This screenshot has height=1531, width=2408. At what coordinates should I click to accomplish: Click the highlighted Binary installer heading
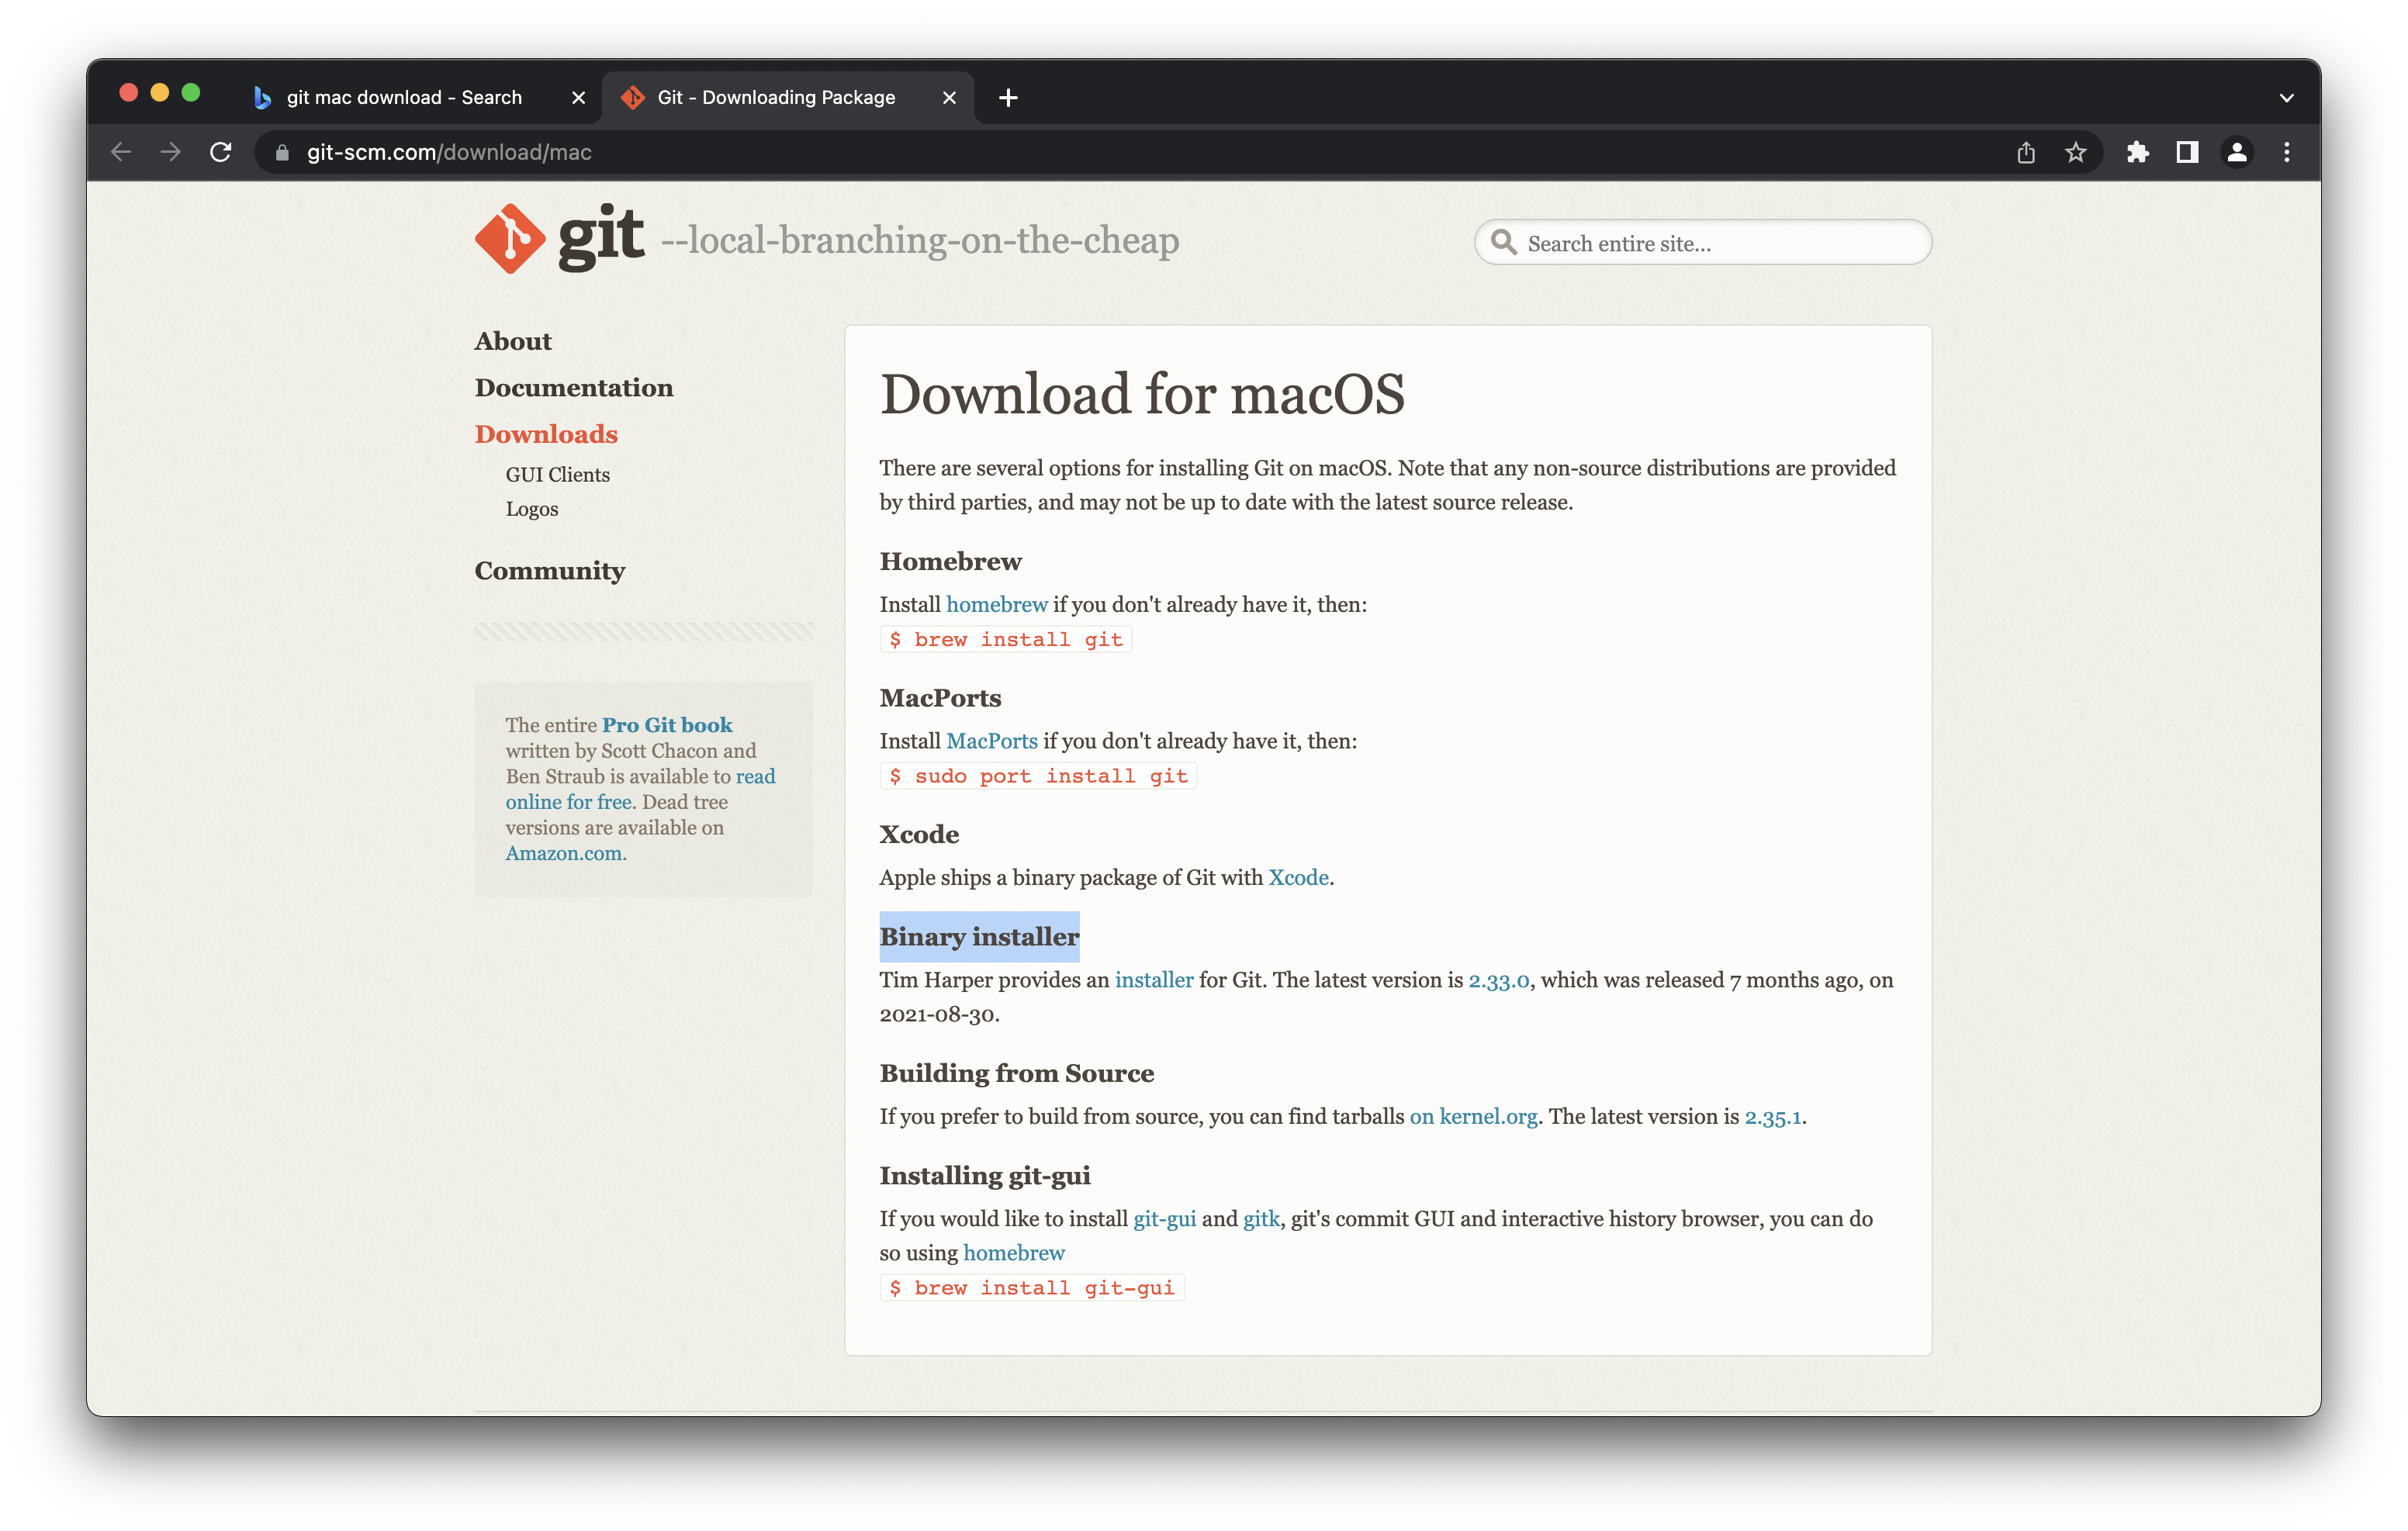pyautogui.click(x=979, y=937)
